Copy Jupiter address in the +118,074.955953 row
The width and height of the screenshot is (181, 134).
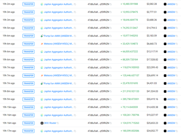[75, 68]
